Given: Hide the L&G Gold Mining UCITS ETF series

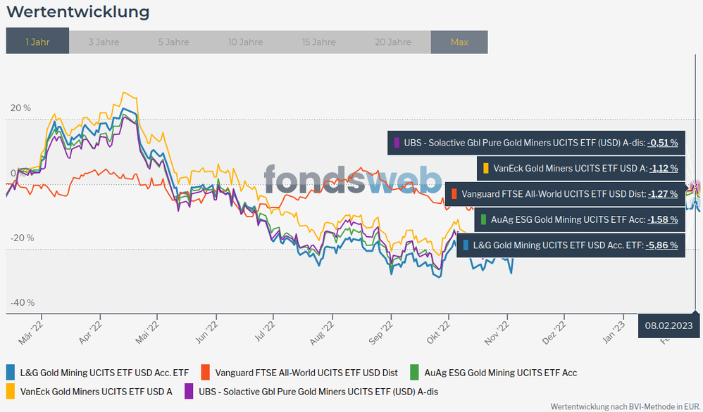Looking at the screenshot, I should coord(104,373).
